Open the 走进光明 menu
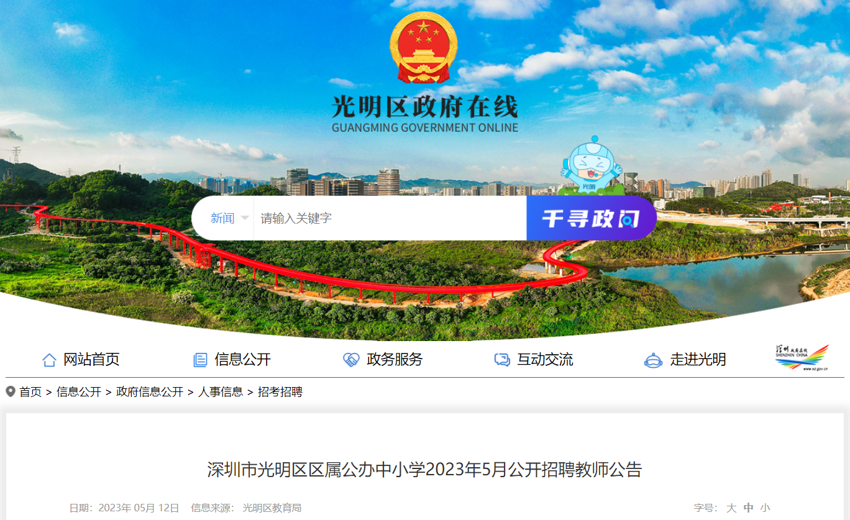 [698, 360]
